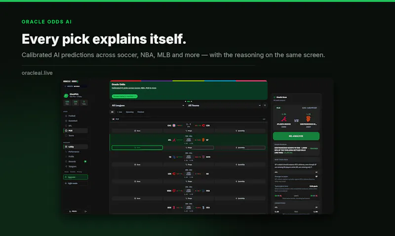Click the Marlins logo next to MIA
This screenshot has height=236, width=395.
203,191
